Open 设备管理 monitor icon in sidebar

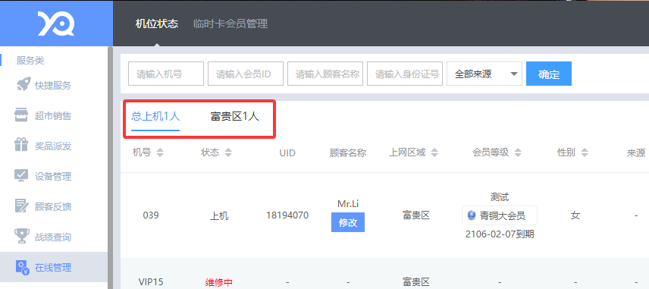point(21,176)
